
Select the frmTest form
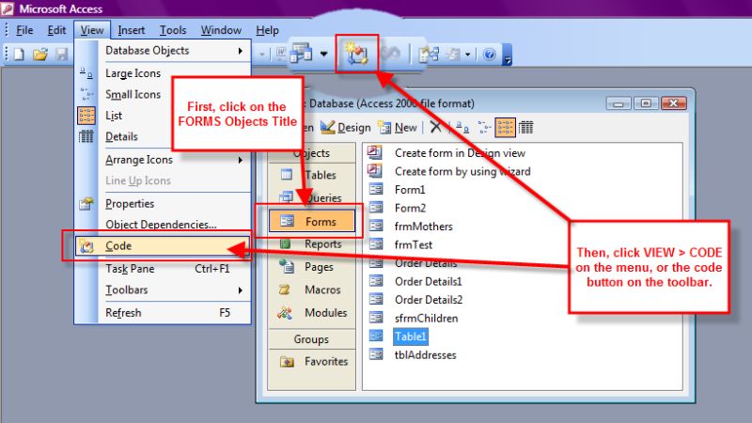[413, 244]
